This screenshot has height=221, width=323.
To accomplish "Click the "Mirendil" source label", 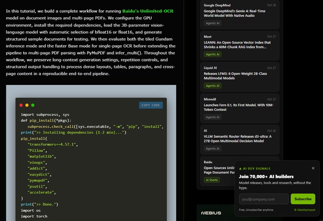I will pyautogui.click(x=210, y=99).
